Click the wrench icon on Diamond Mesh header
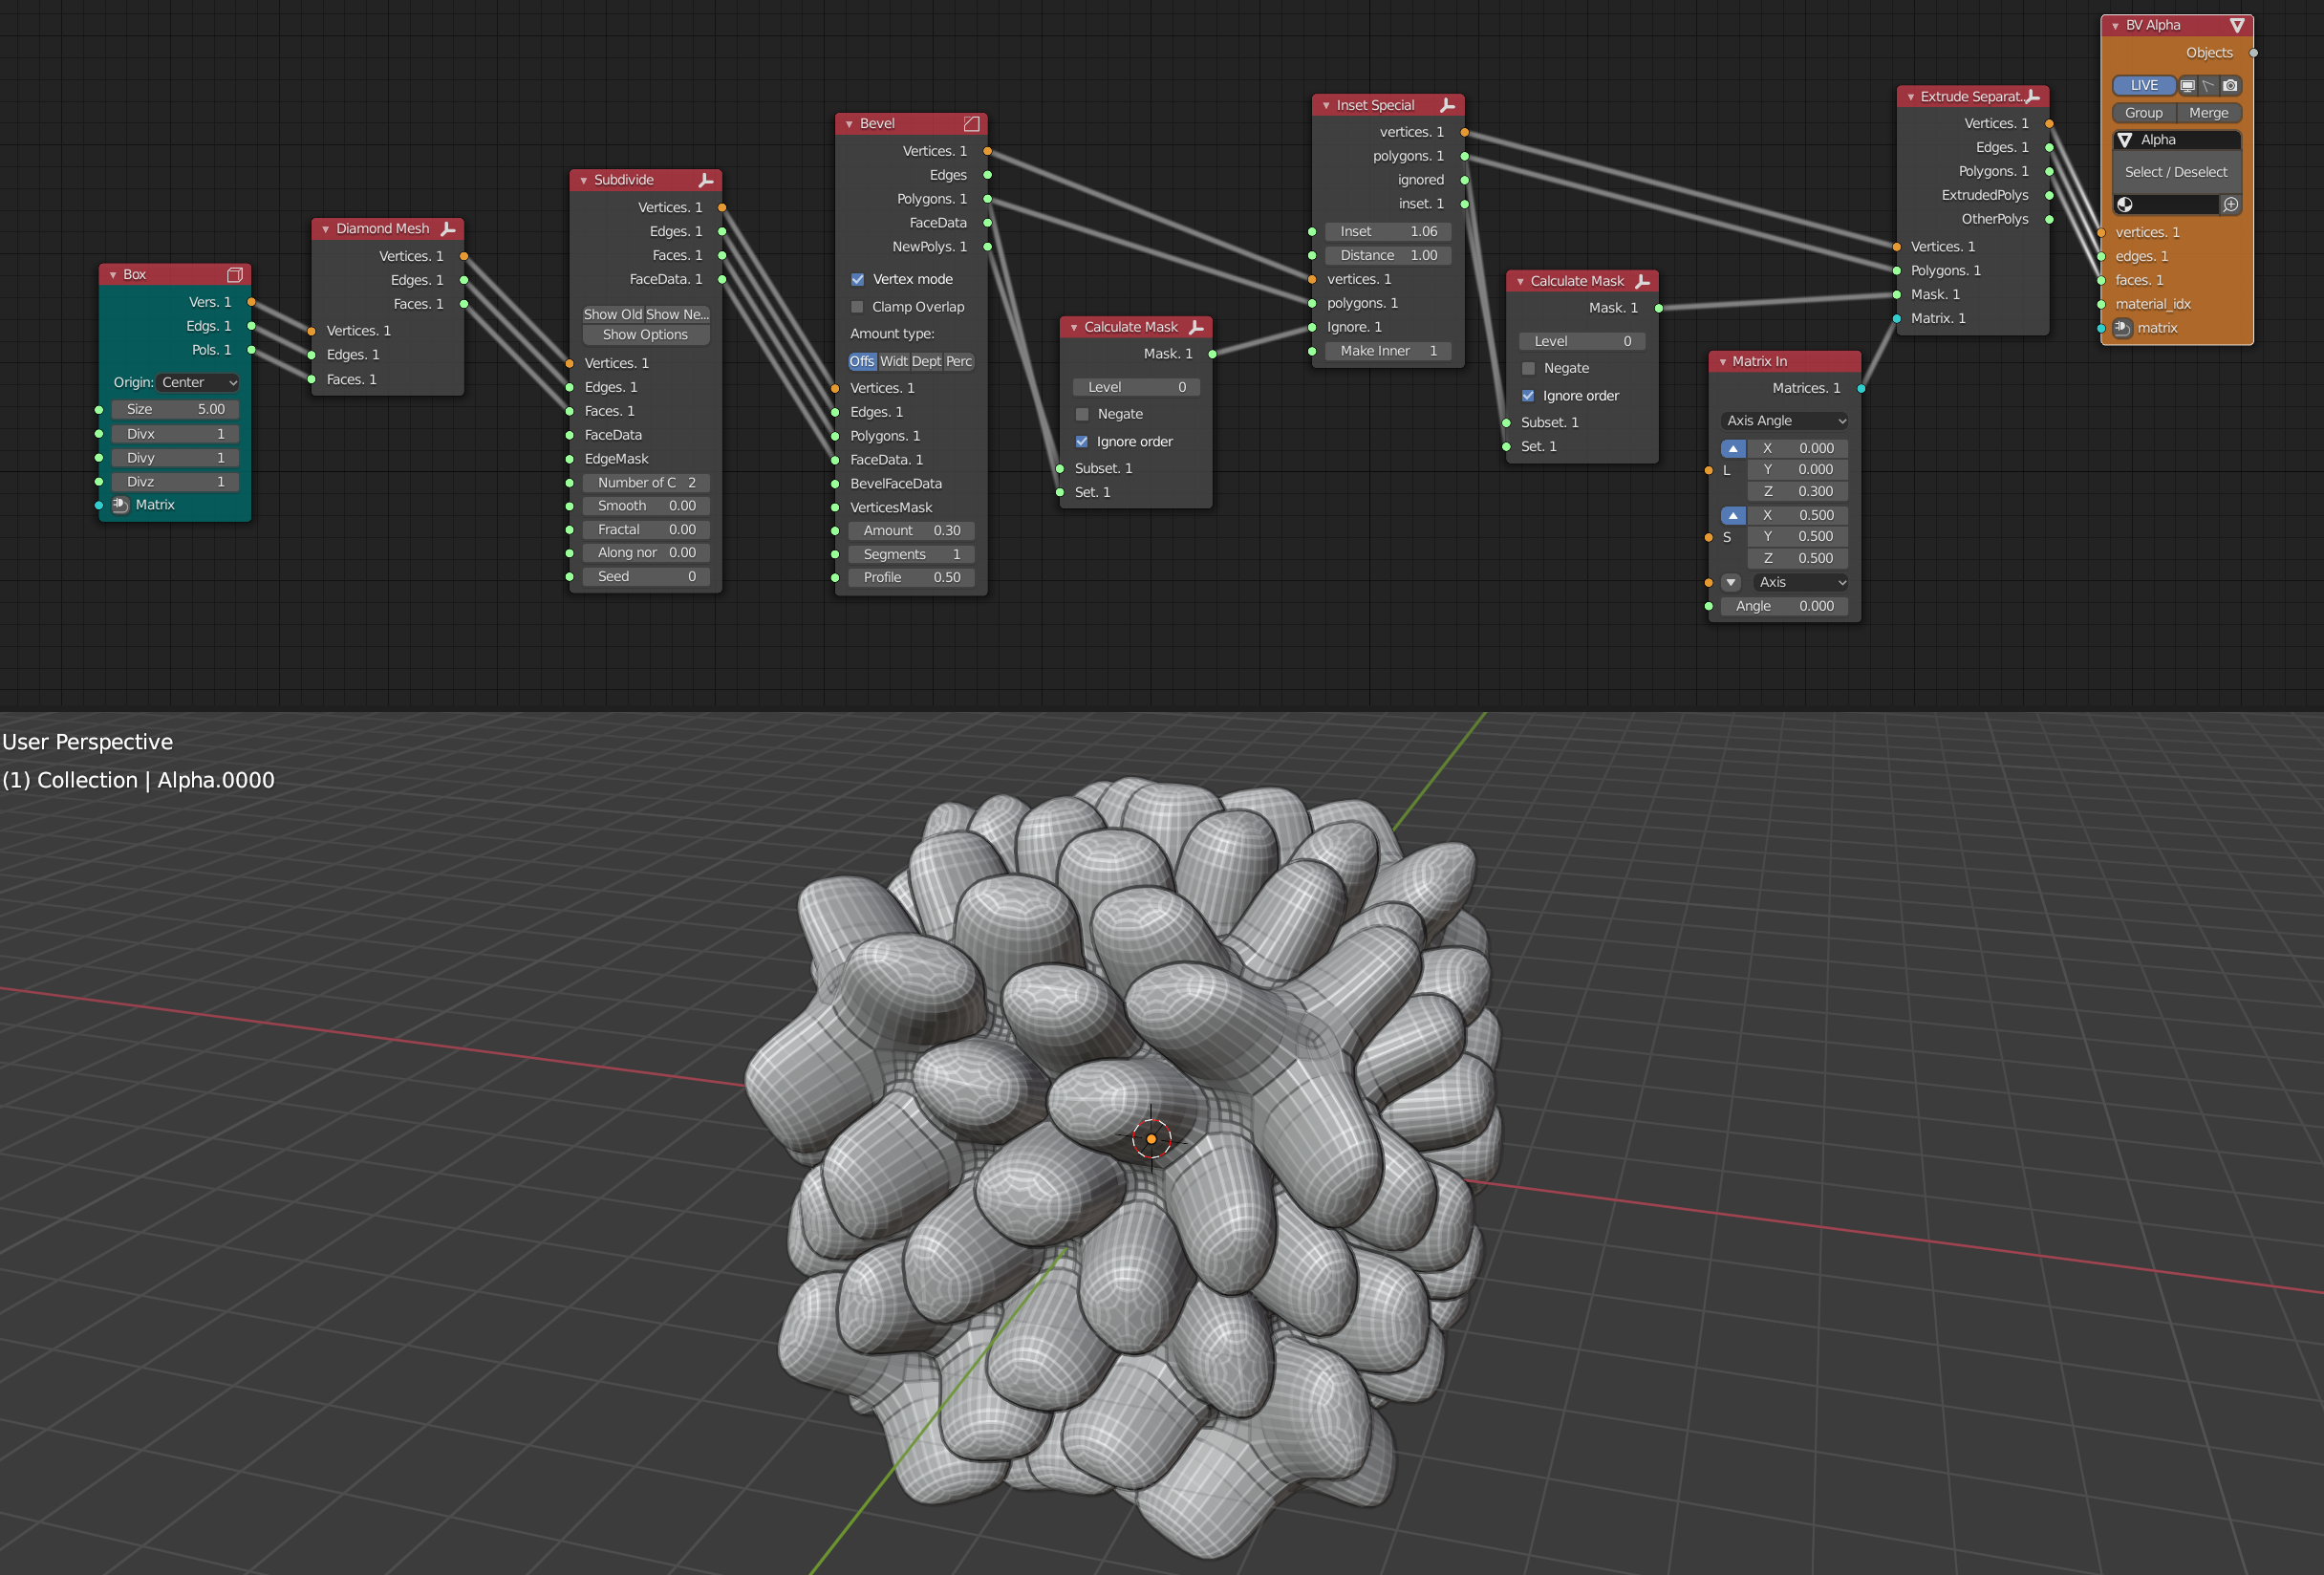The image size is (2324, 1575). 452,228
